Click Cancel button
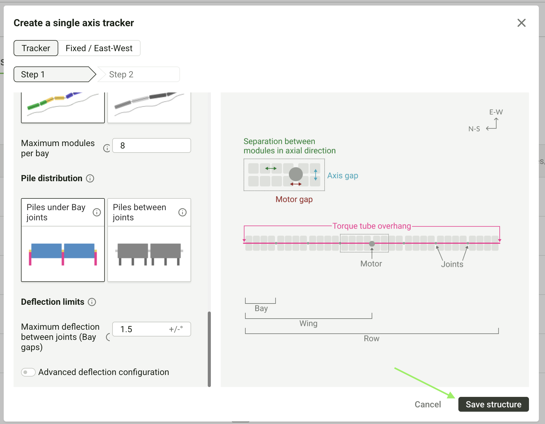This screenshot has width=545, height=424. (x=428, y=404)
